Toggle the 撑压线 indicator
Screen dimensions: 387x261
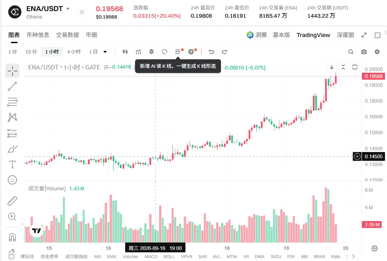pos(27,256)
